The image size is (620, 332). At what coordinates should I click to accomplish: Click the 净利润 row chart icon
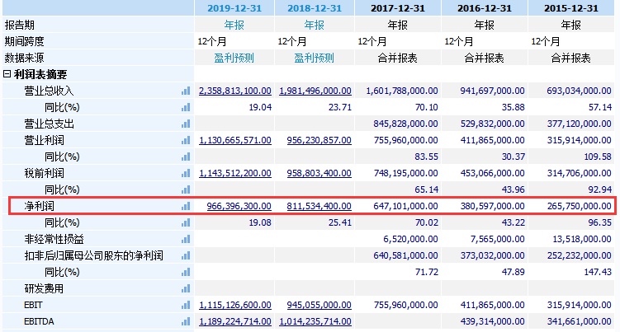[x=186, y=206]
